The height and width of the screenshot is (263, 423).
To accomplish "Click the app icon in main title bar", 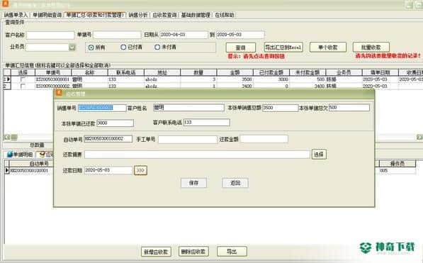I will (x=6, y=4).
